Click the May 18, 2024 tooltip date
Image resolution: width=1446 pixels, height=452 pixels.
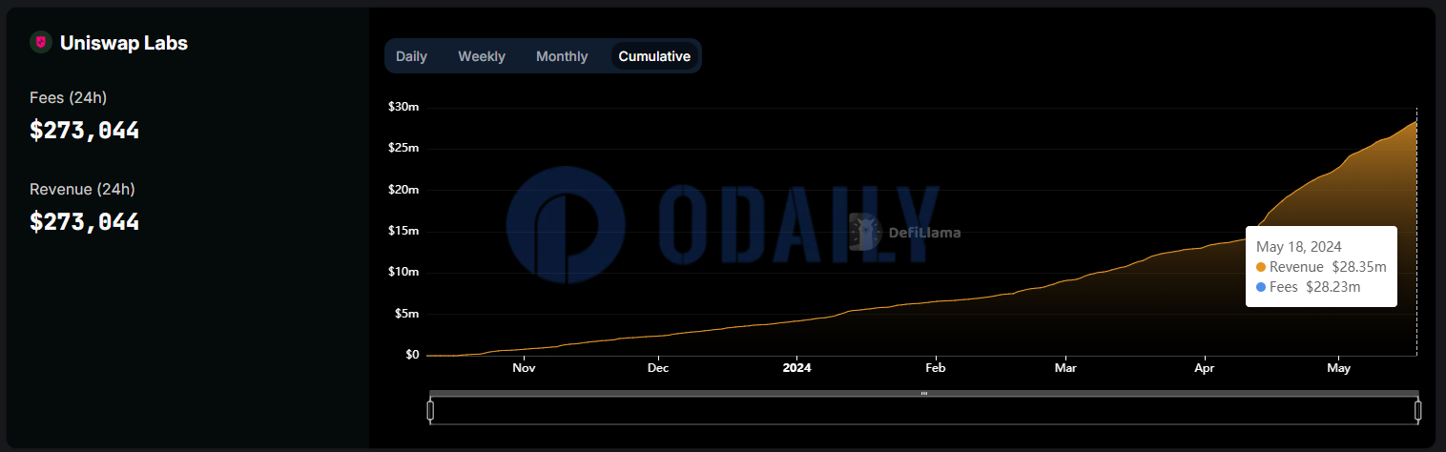[x=1297, y=247]
